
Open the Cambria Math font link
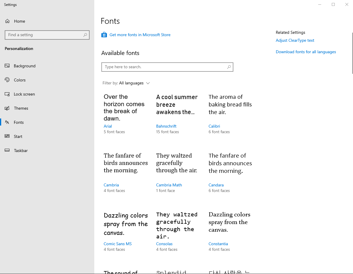pyautogui.click(x=169, y=185)
